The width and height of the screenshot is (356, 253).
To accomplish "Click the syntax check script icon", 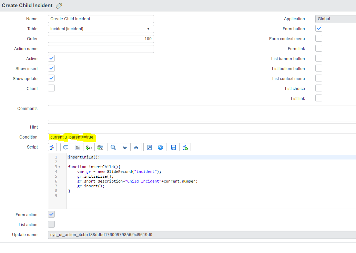I will 185,147.
